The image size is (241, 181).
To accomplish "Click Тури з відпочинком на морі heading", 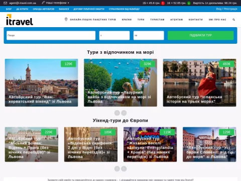I will (120, 52).
